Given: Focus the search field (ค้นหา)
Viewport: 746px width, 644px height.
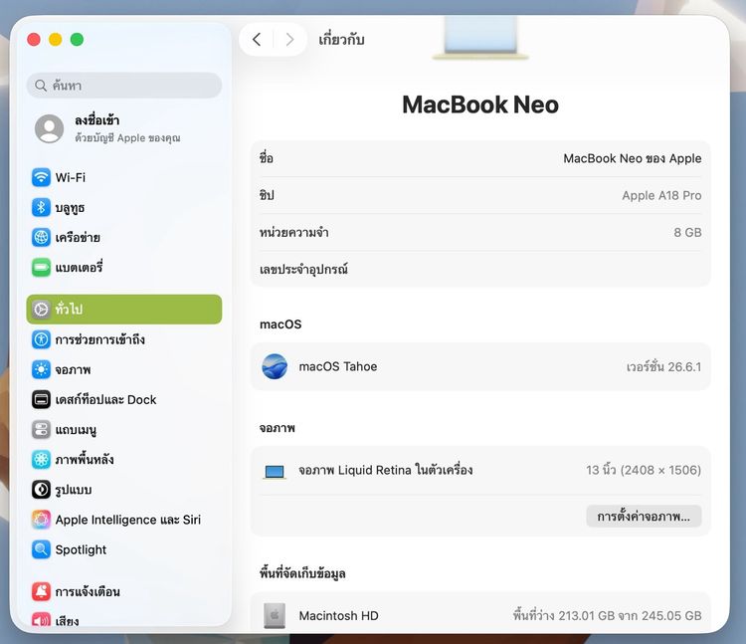Looking at the screenshot, I should pyautogui.click(x=124, y=86).
